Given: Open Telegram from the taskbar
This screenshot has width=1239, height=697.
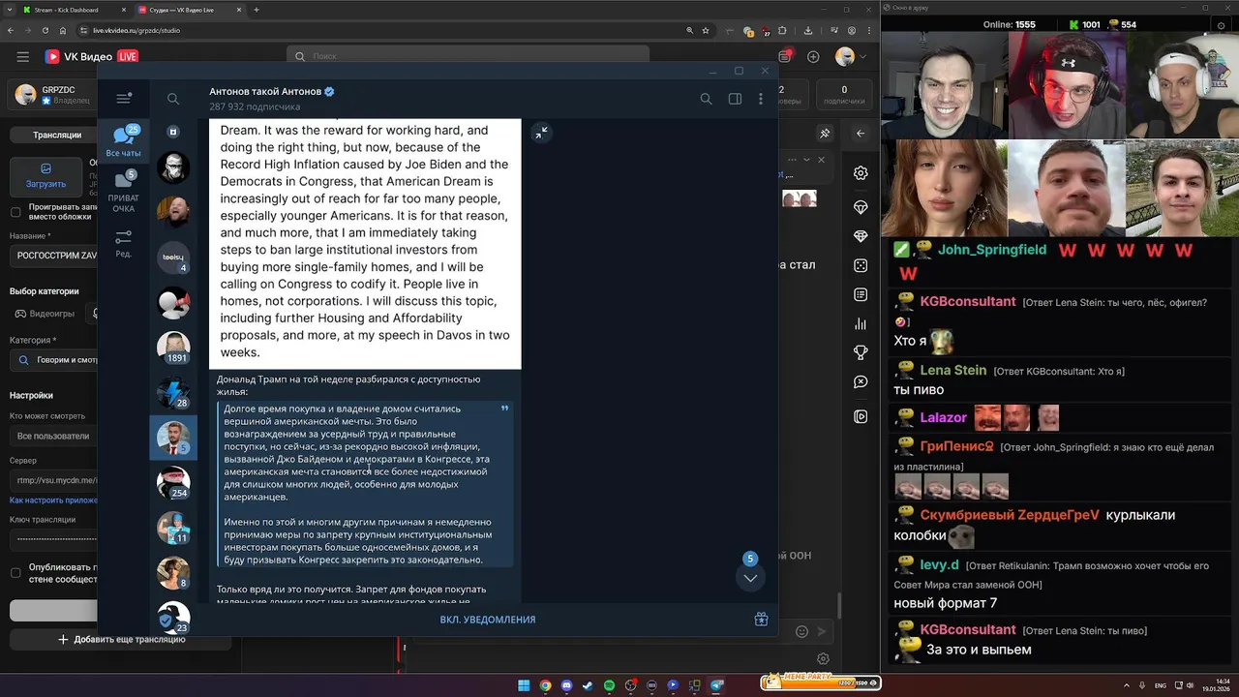Looking at the screenshot, I should click(x=716, y=685).
